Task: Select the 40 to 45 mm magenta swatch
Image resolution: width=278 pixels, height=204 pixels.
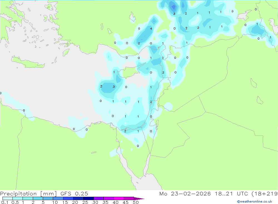Action: coord(119,198)
